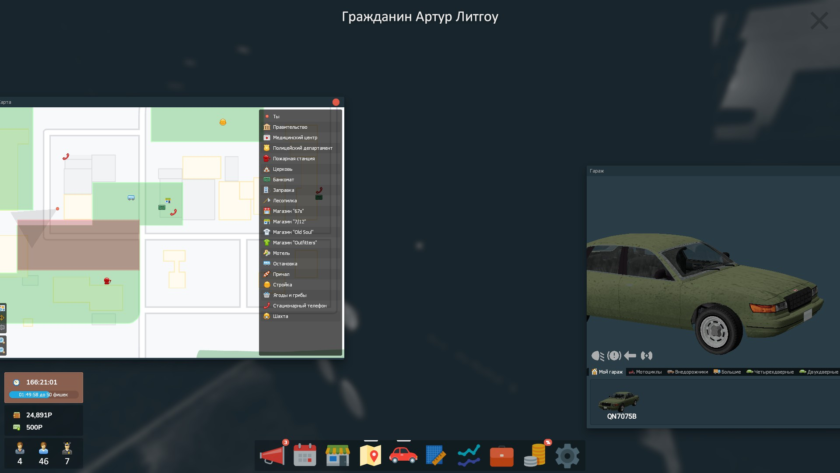Open the shop storefront icon
The image size is (840, 473).
coord(338,455)
